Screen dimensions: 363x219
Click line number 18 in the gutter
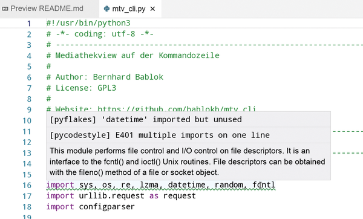[x=27, y=207]
